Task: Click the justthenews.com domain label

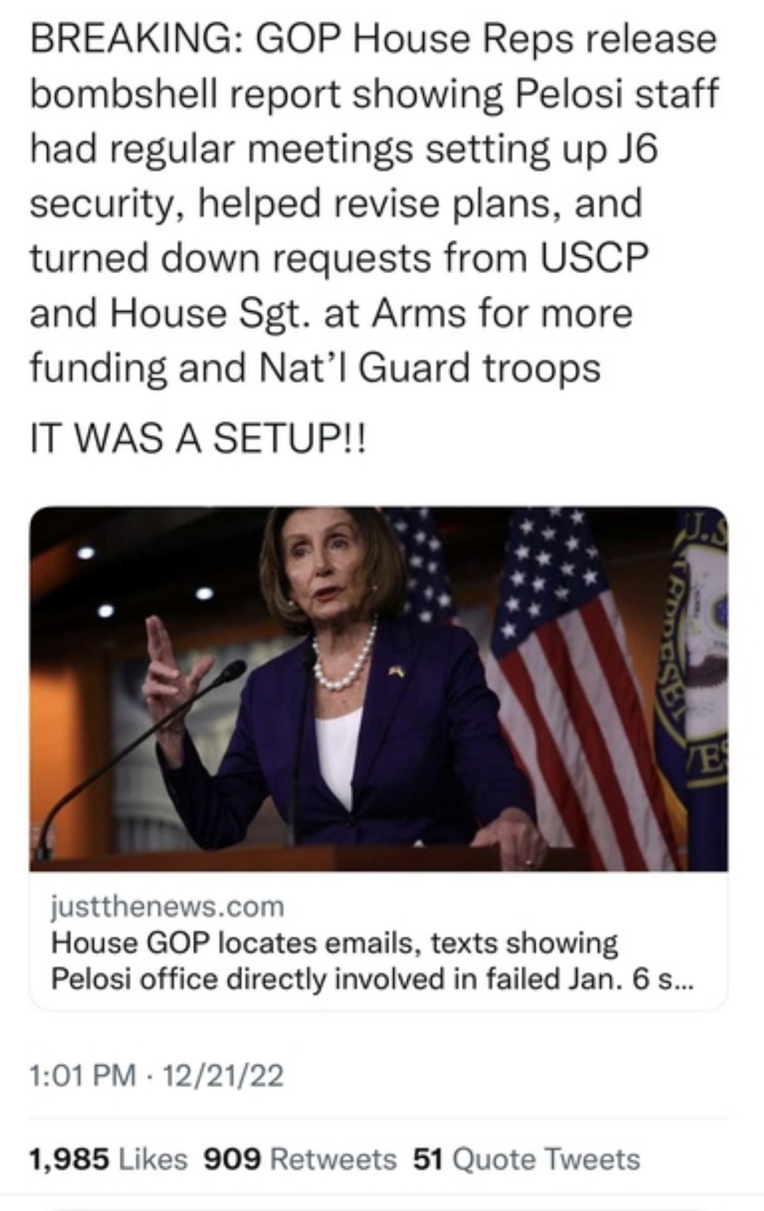Action: (167, 906)
